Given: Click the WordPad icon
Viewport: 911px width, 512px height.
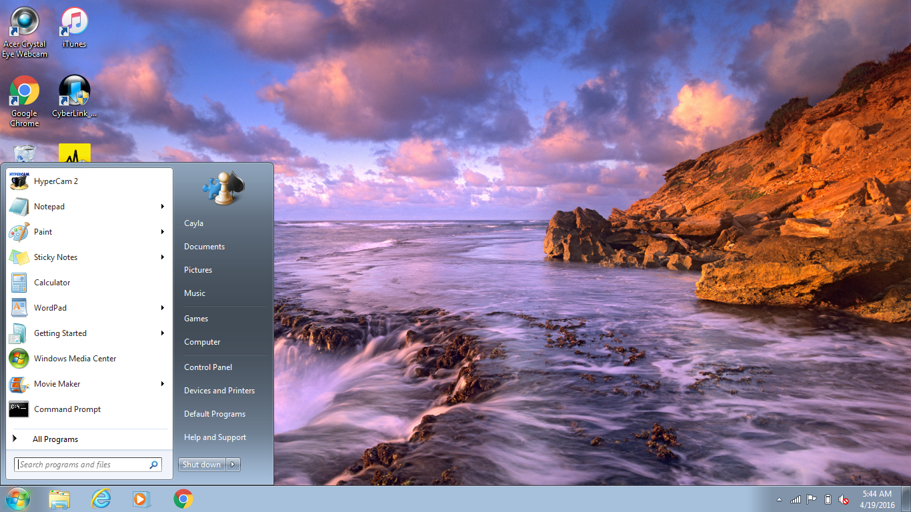Looking at the screenshot, I should tap(19, 308).
